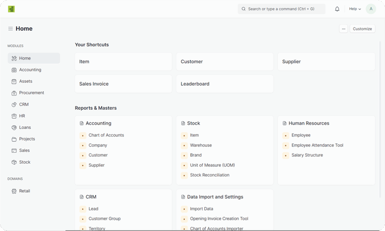Click the search command input field
Viewport: 385px width, 231px height.
pos(281,9)
